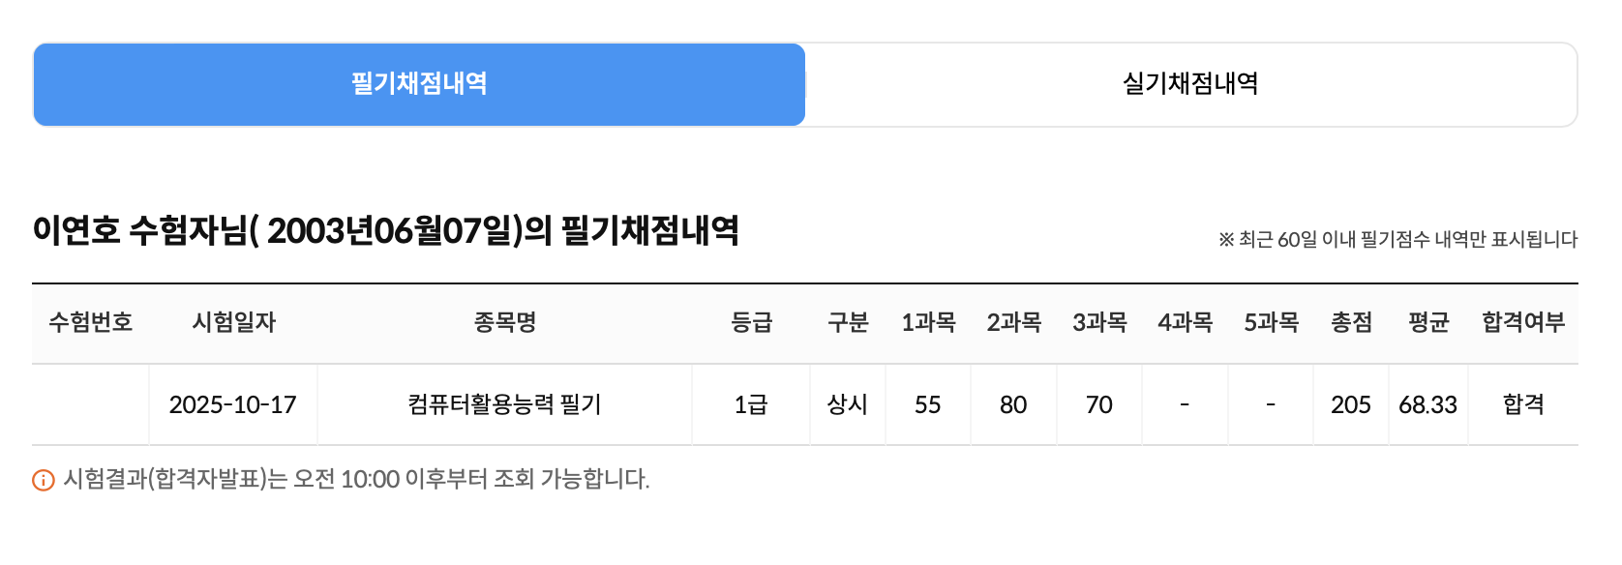
Task: Click the 총점 value 205
Action: 1351,404
